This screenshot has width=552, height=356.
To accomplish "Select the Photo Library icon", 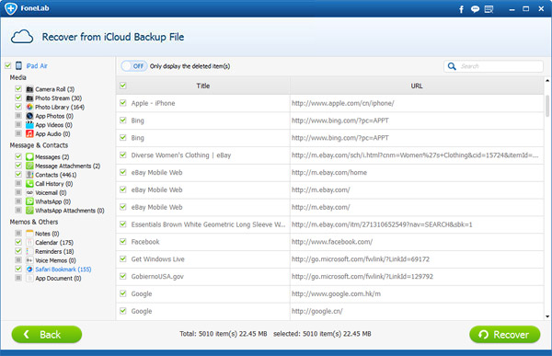I will pos(29,107).
